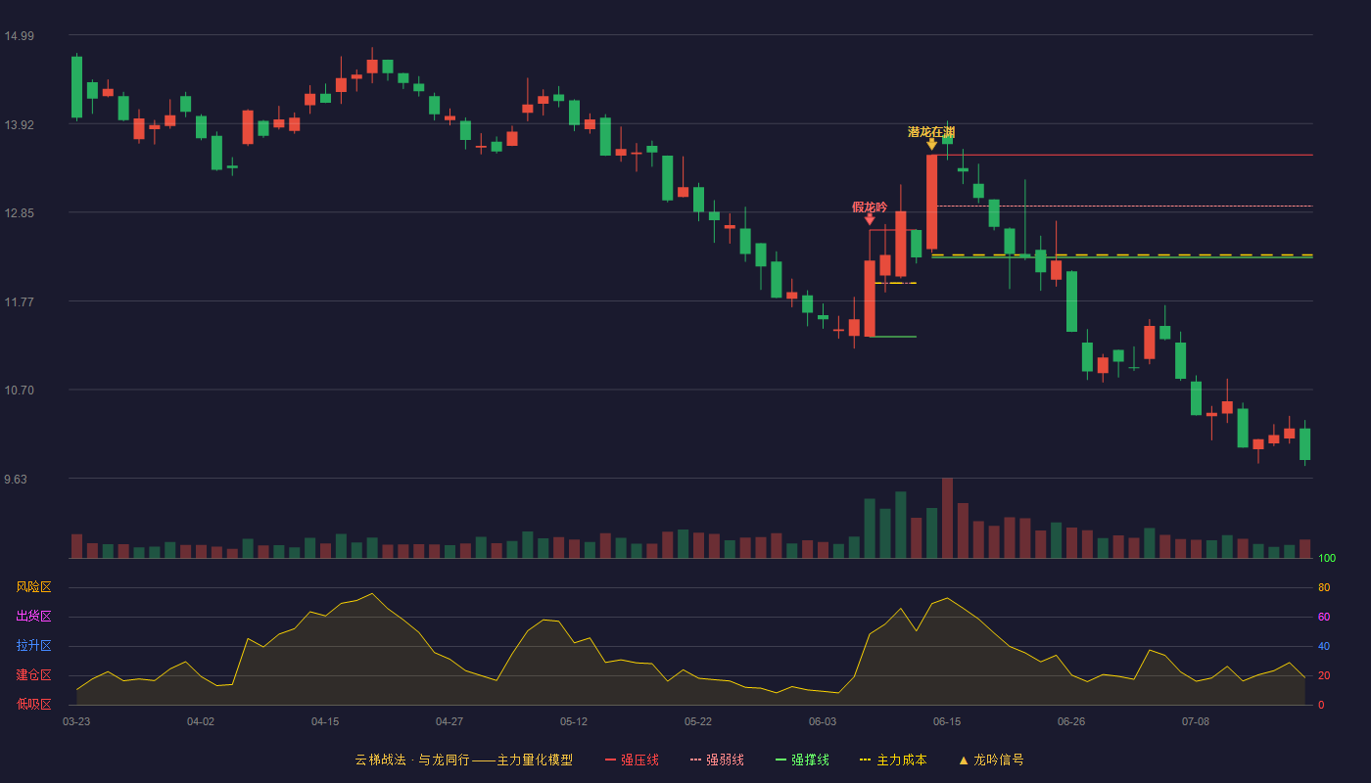The height and width of the screenshot is (783, 1371).
Task: Click the 龙吟信号 triangle legend icon
Action: coord(964,760)
